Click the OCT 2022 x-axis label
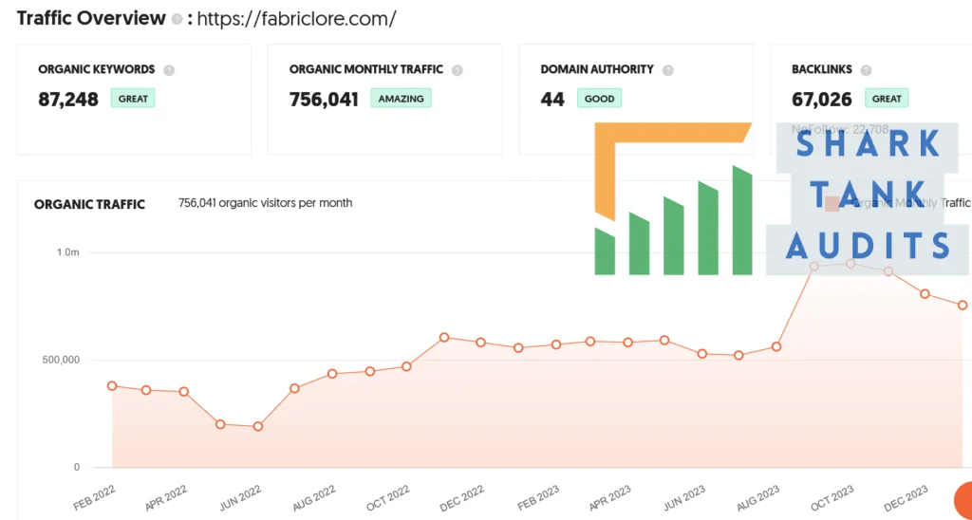 click(388, 497)
